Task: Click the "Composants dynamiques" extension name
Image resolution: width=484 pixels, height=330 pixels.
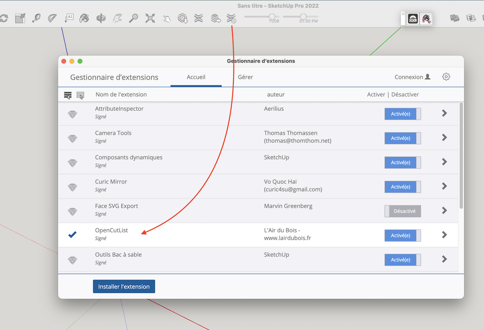Action: click(x=129, y=157)
